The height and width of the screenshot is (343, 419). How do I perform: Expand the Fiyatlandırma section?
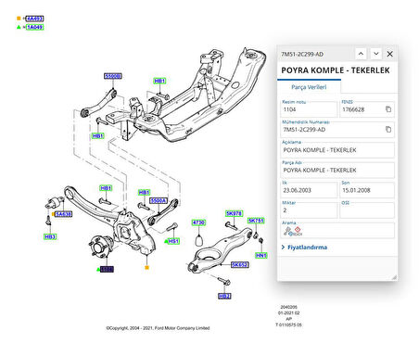(x=305, y=248)
